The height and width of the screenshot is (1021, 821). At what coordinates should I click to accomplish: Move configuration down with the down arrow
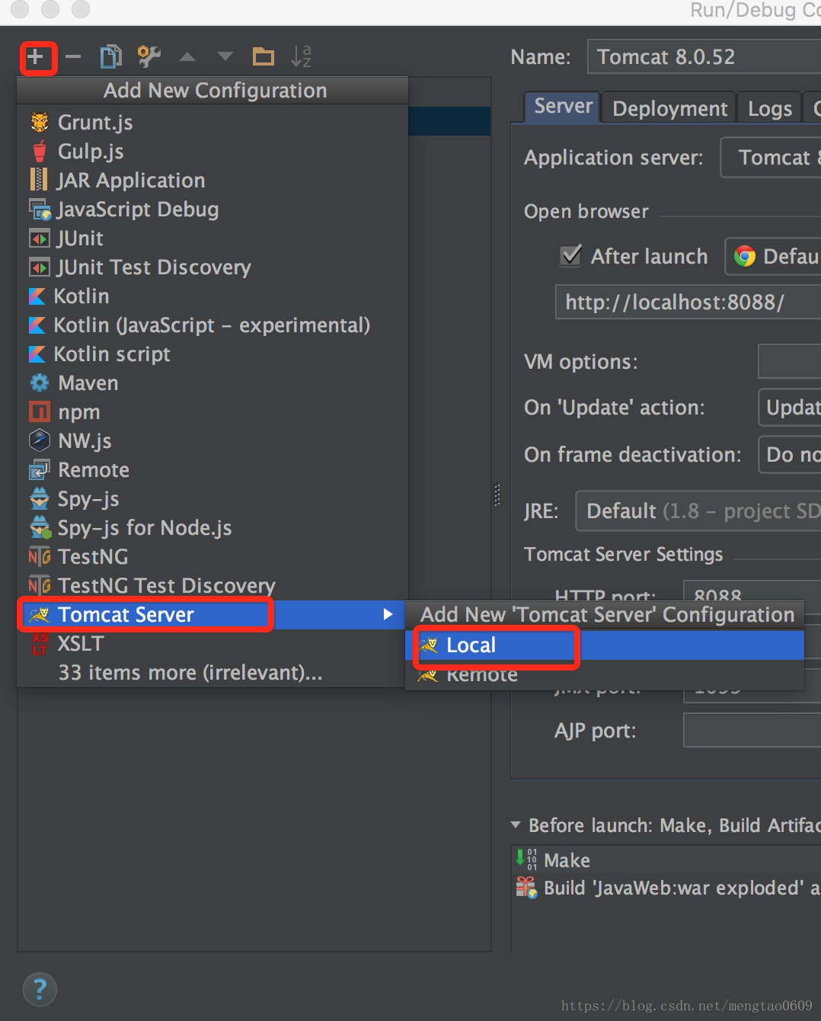coord(225,56)
